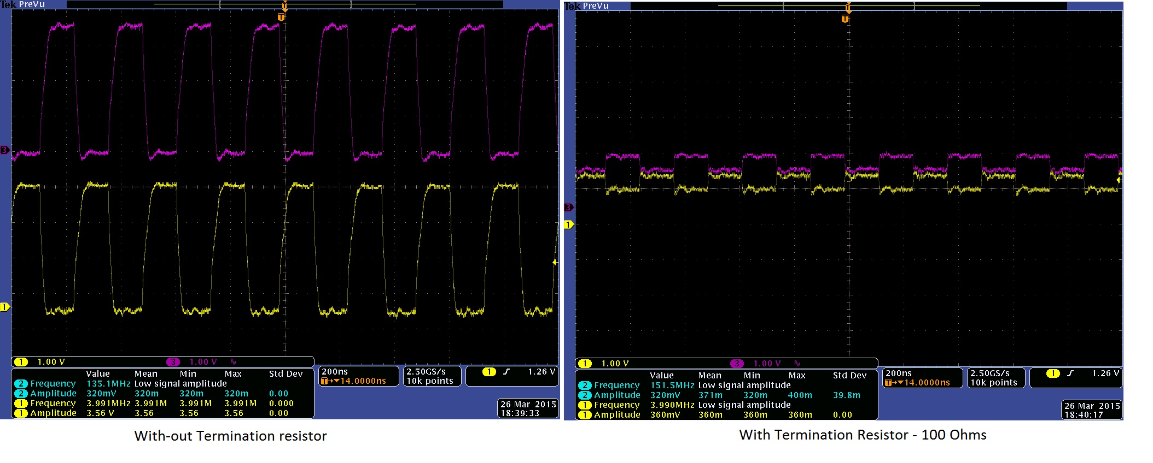
Task: Select yellow channel 1 ground marker on right scope
Action: click(x=568, y=224)
